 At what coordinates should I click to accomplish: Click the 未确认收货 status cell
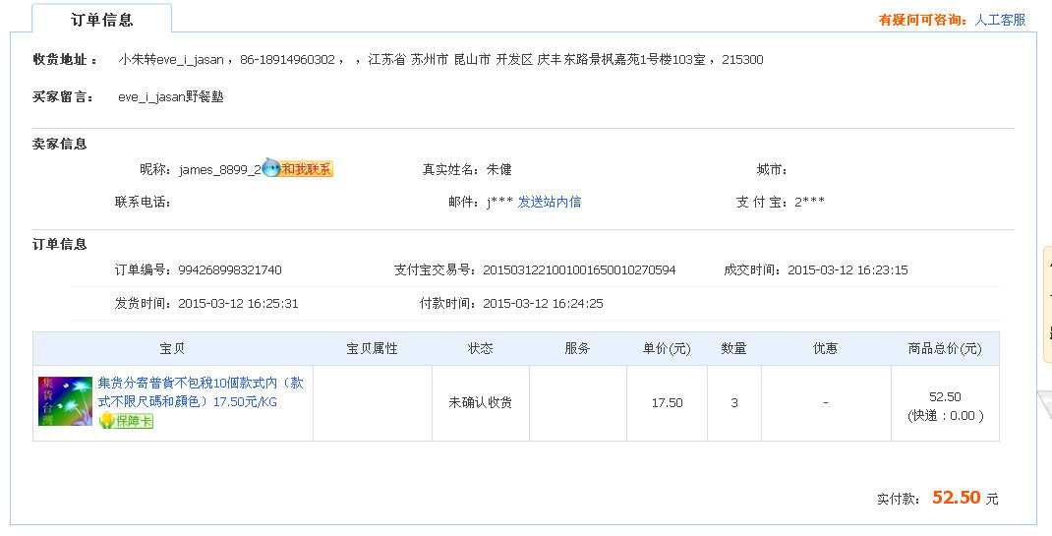(x=480, y=402)
